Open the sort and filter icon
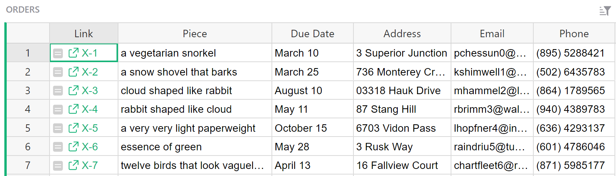Viewport: 616px width, 176px height. [605, 11]
